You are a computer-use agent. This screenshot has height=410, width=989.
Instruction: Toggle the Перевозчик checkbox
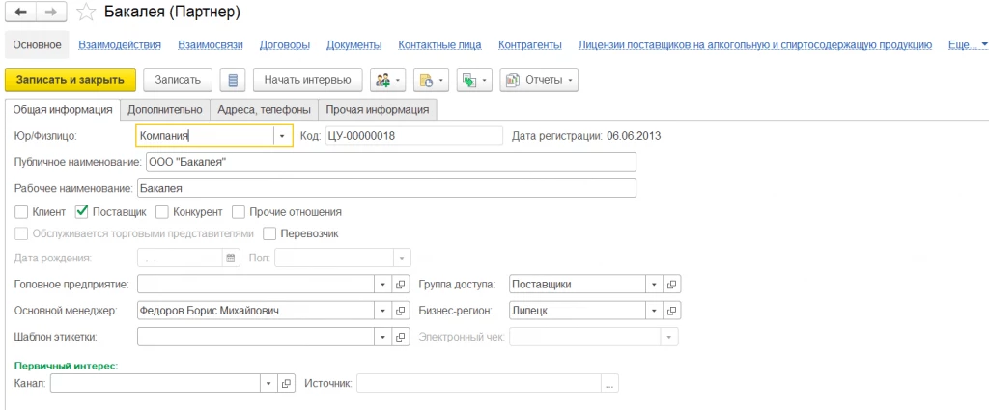tap(269, 233)
